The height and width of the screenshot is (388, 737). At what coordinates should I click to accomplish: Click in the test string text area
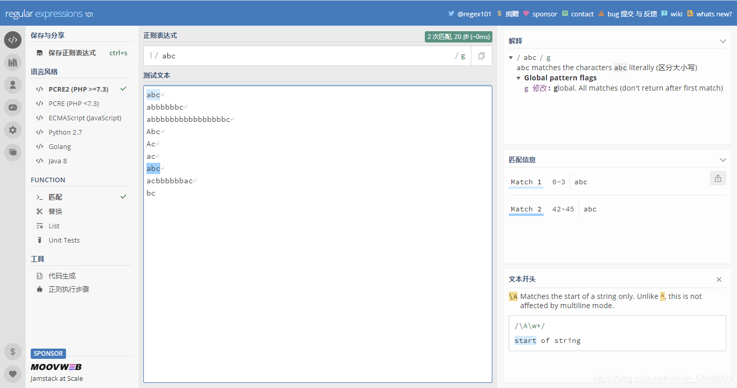pos(317,234)
